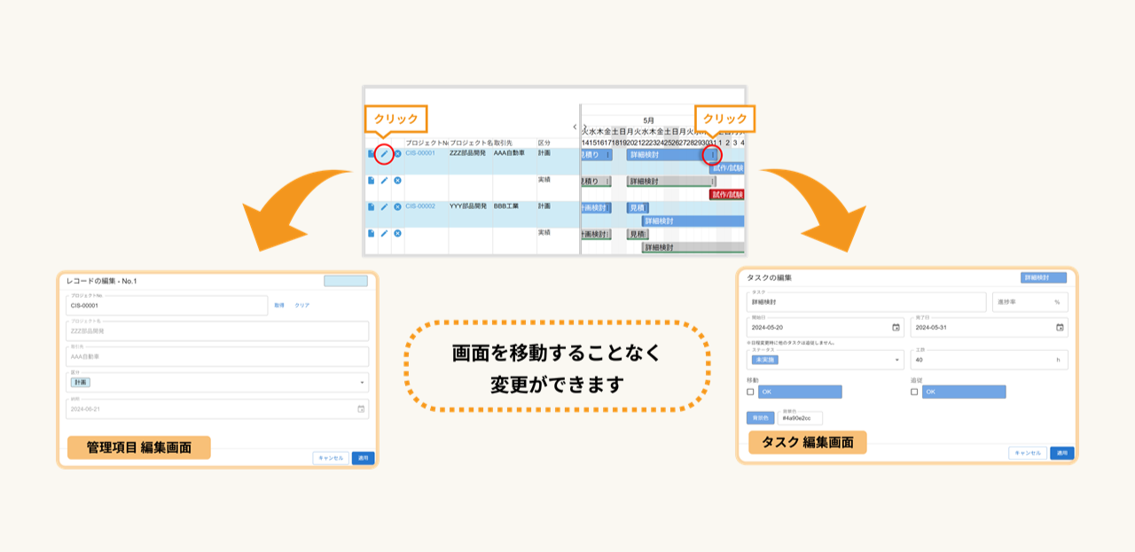1135x552 pixels.
Task: Click the pencil edit icon for CIS-00001
Action: click(384, 154)
